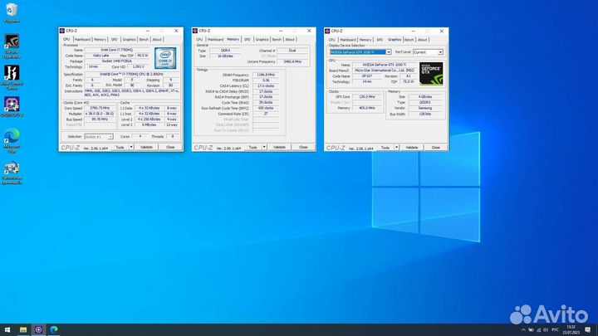Expand the Tools arrow in the GeForce graphics CPU-Z window
598x336 pixels.
pyautogui.click(x=397, y=148)
